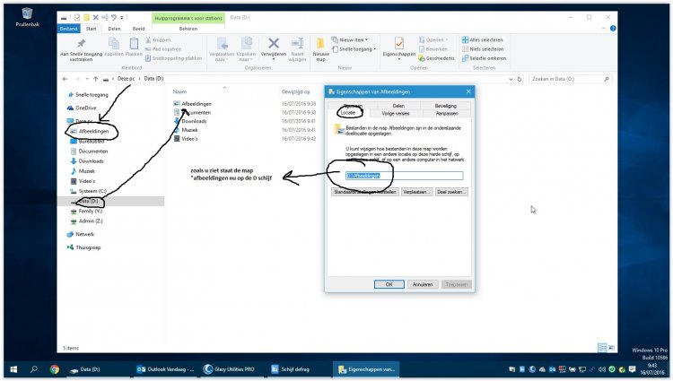Sort files by the Naam column header
Screen dimensions: 673x381
tap(179, 92)
